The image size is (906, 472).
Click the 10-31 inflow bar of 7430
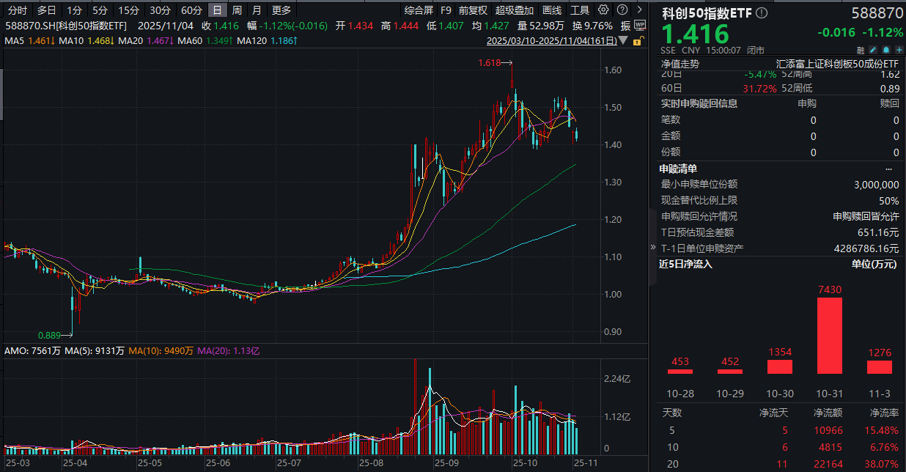tap(828, 337)
